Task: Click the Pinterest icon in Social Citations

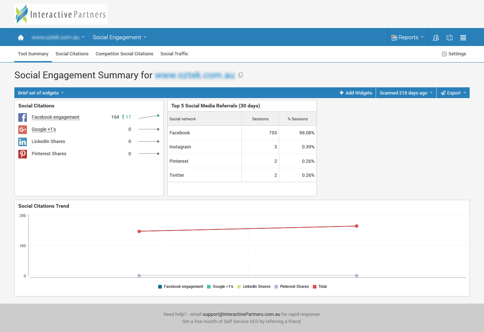Action: tap(23, 154)
